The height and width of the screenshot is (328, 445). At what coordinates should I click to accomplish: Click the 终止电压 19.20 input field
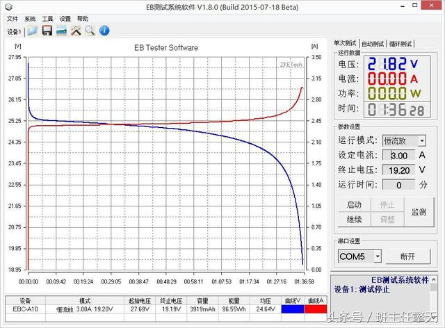(398, 170)
